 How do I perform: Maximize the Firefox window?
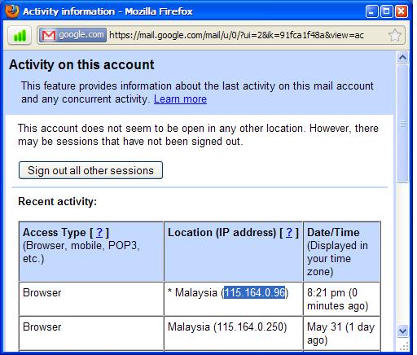pos(386,11)
